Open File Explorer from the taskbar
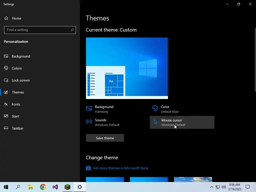256x192 pixels. coord(30,187)
